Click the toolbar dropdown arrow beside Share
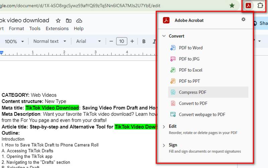The height and width of the screenshot is (168, 268). coord(259,41)
